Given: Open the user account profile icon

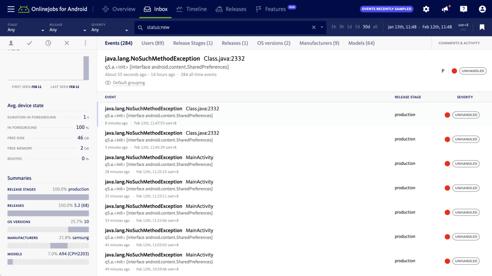Looking at the screenshot, I should (482, 9).
